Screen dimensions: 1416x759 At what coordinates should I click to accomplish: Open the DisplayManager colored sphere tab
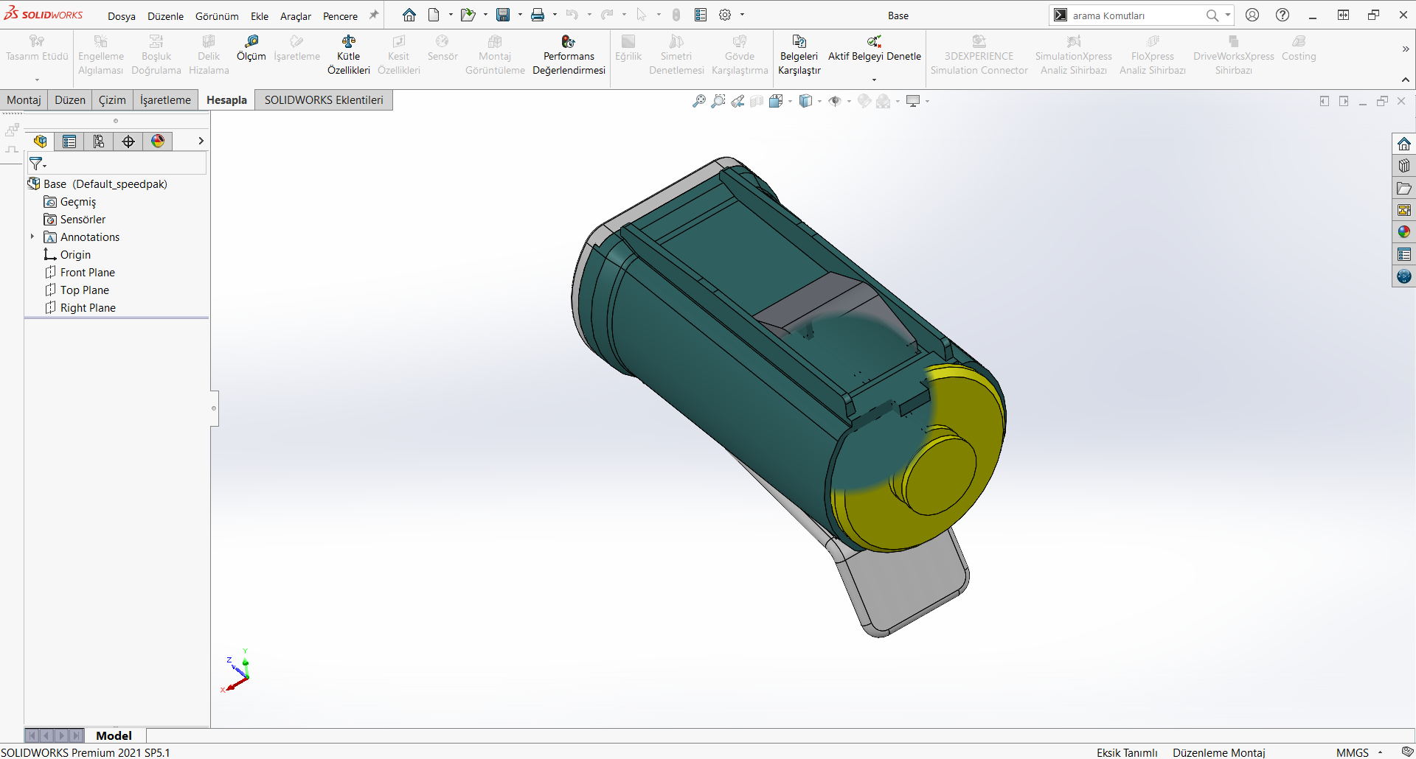tap(157, 141)
